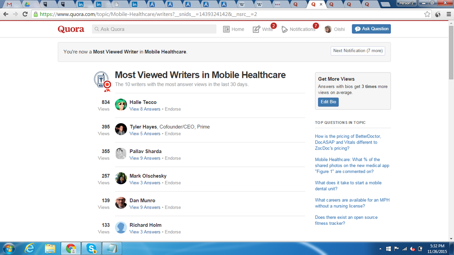Open the Action Center flag icon

pyautogui.click(x=396, y=249)
